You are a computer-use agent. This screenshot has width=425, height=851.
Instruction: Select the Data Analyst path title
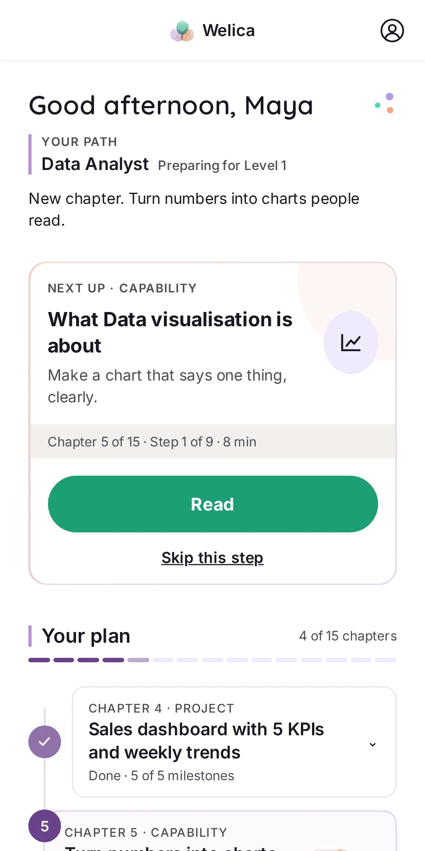(95, 164)
